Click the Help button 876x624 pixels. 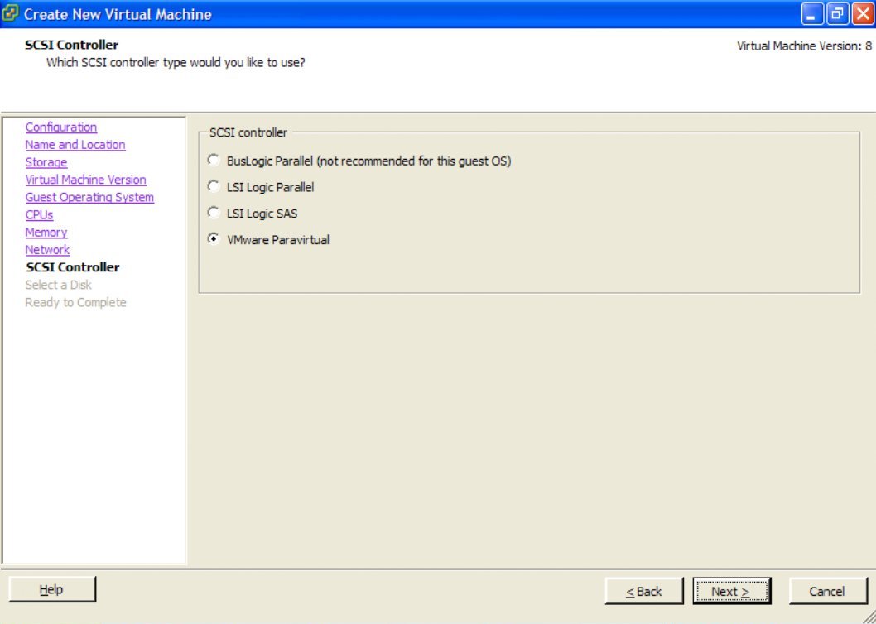tap(52, 589)
